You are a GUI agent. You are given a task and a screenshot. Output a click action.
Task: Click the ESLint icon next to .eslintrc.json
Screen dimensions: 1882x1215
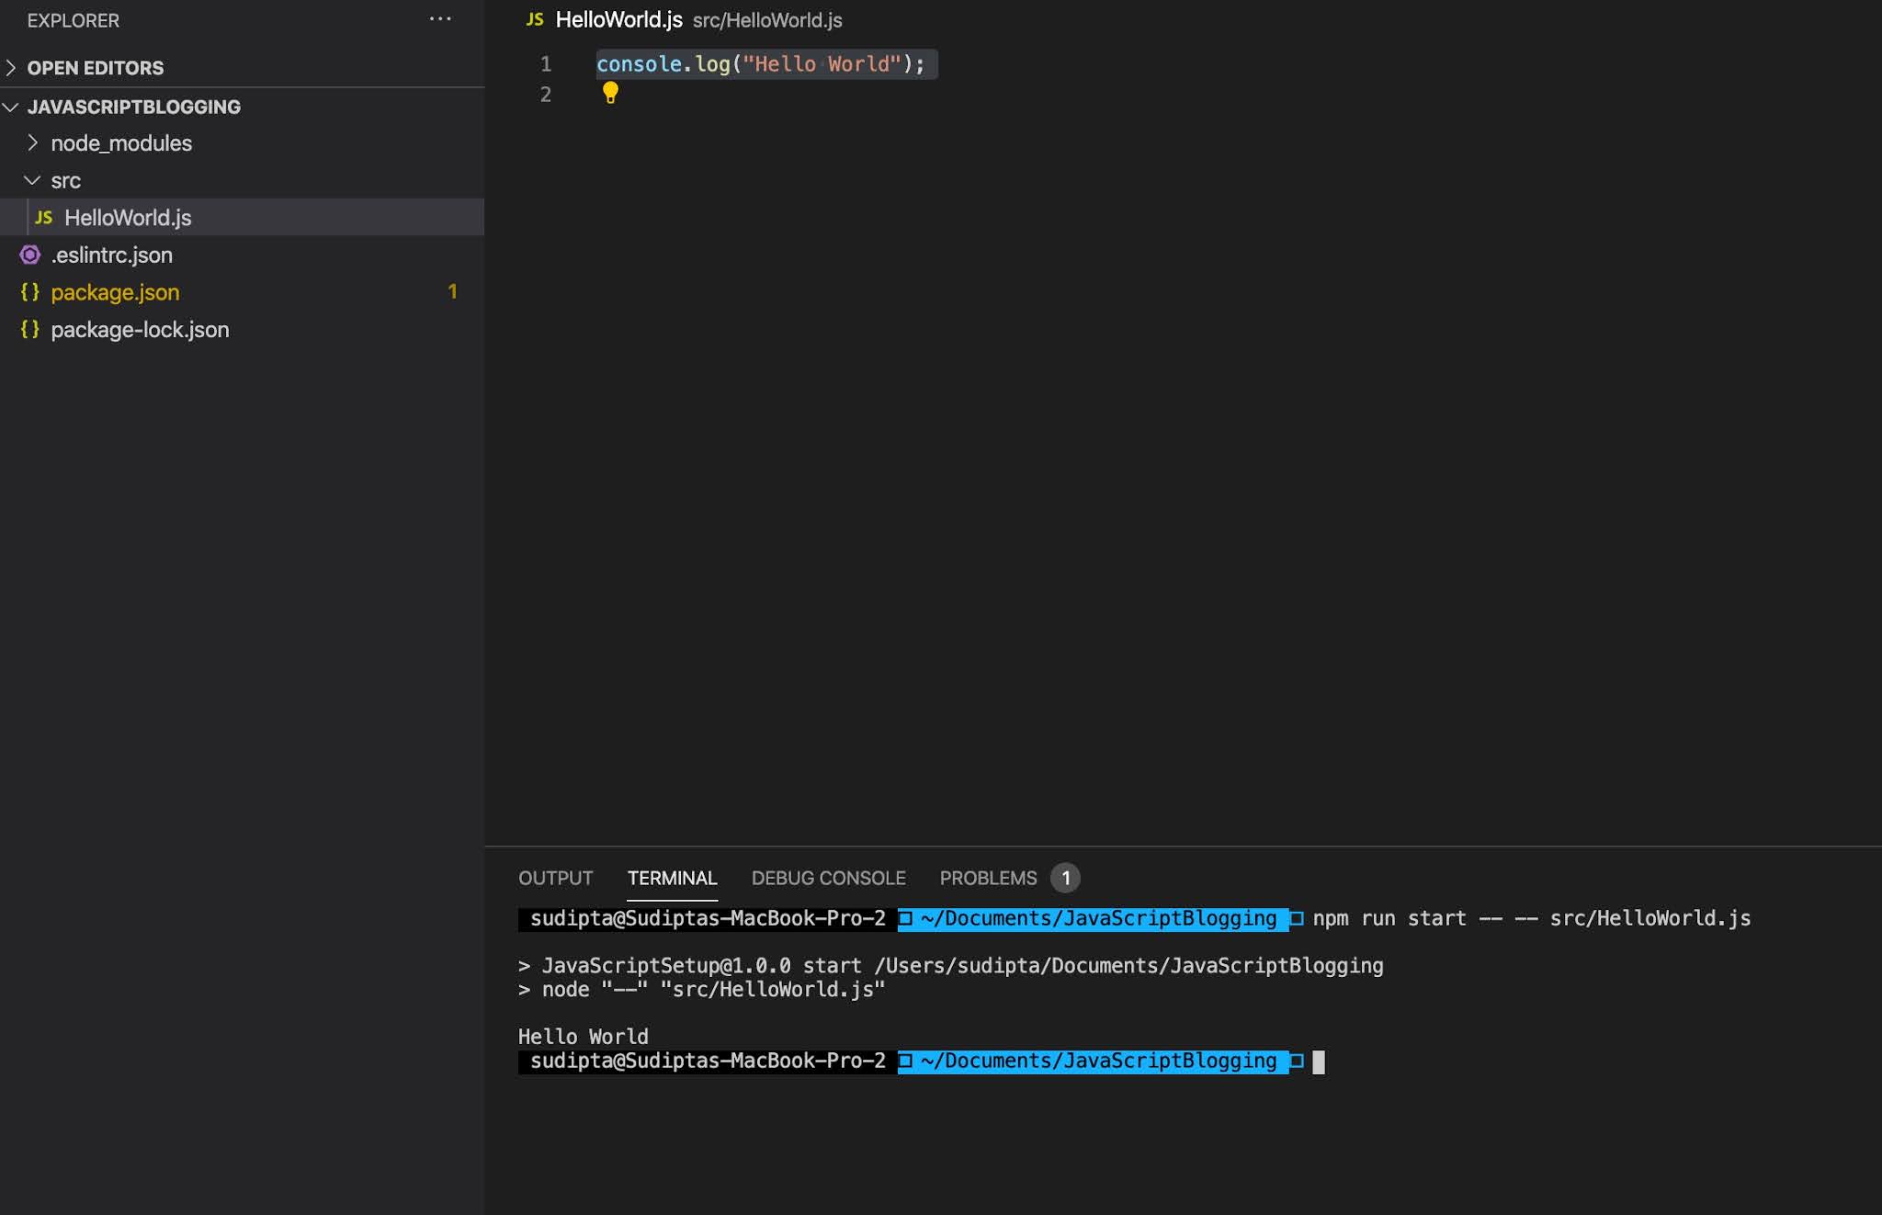point(30,255)
